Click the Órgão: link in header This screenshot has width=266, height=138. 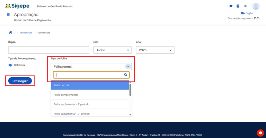[249, 13]
